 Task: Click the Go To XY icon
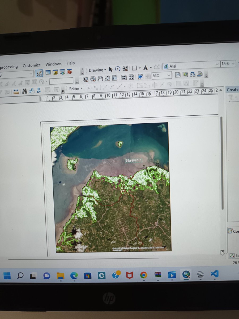click(x=39, y=90)
